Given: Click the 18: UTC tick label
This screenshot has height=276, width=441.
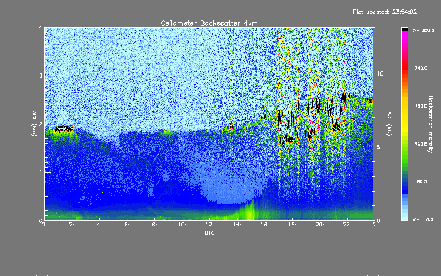Looking at the screenshot, I should point(292,225).
